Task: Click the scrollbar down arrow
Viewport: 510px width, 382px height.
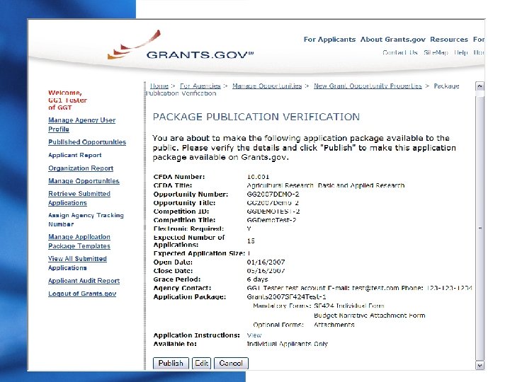Action: point(480,365)
